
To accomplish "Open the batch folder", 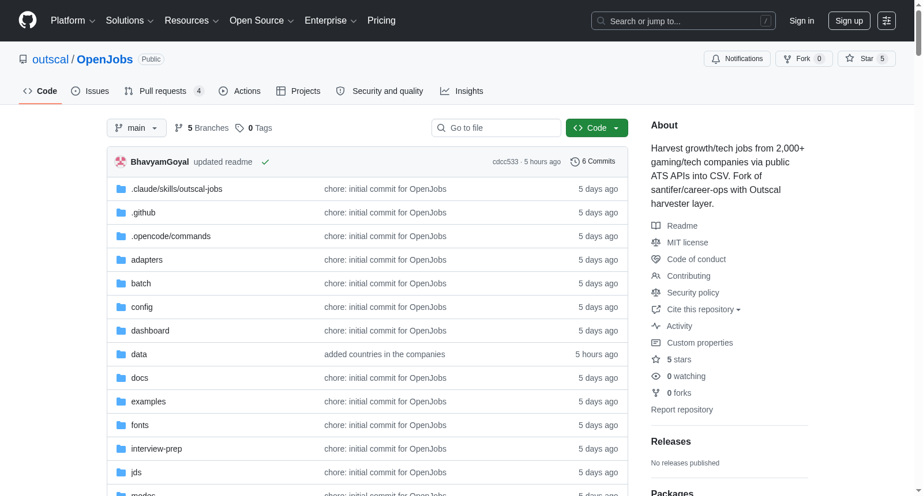I will (141, 283).
